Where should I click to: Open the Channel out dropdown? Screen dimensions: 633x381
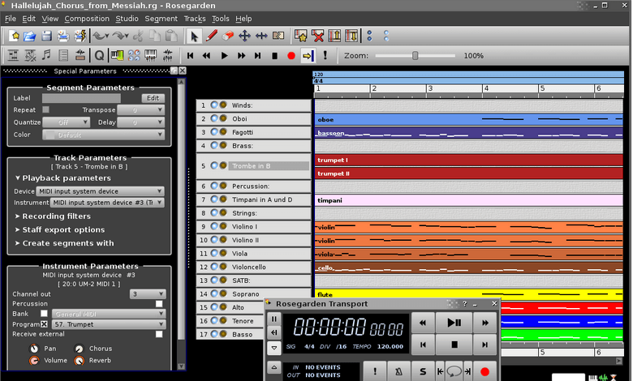coord(148,294)
